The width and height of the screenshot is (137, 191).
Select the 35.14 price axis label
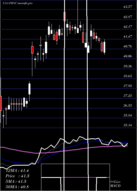coord(128,125)
